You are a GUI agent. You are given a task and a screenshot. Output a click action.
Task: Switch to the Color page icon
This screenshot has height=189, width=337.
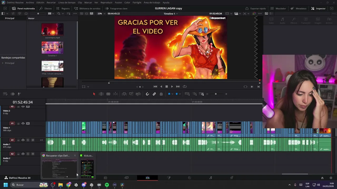190,178
